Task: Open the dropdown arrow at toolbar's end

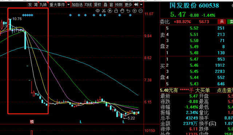Action: 141,5
